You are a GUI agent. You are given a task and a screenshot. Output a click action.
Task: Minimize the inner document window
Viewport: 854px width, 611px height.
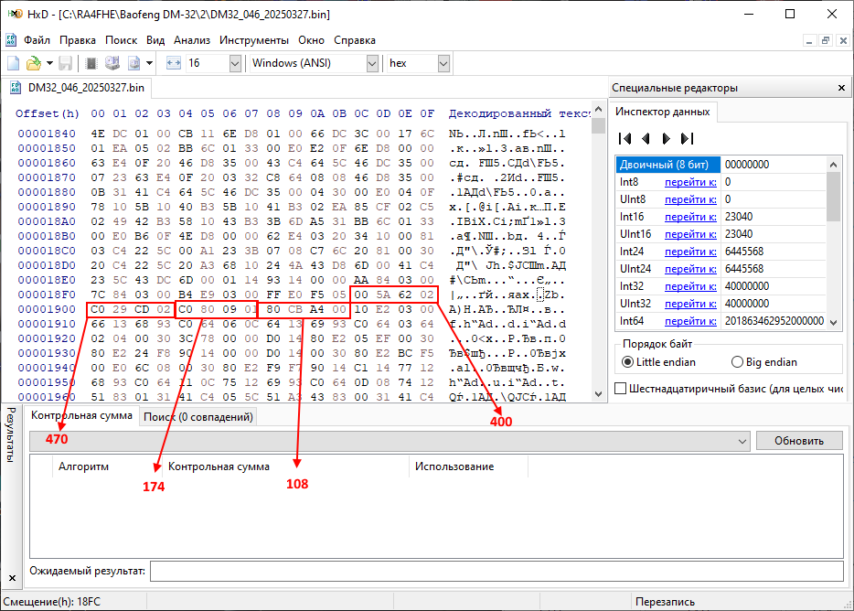point(809,40)
